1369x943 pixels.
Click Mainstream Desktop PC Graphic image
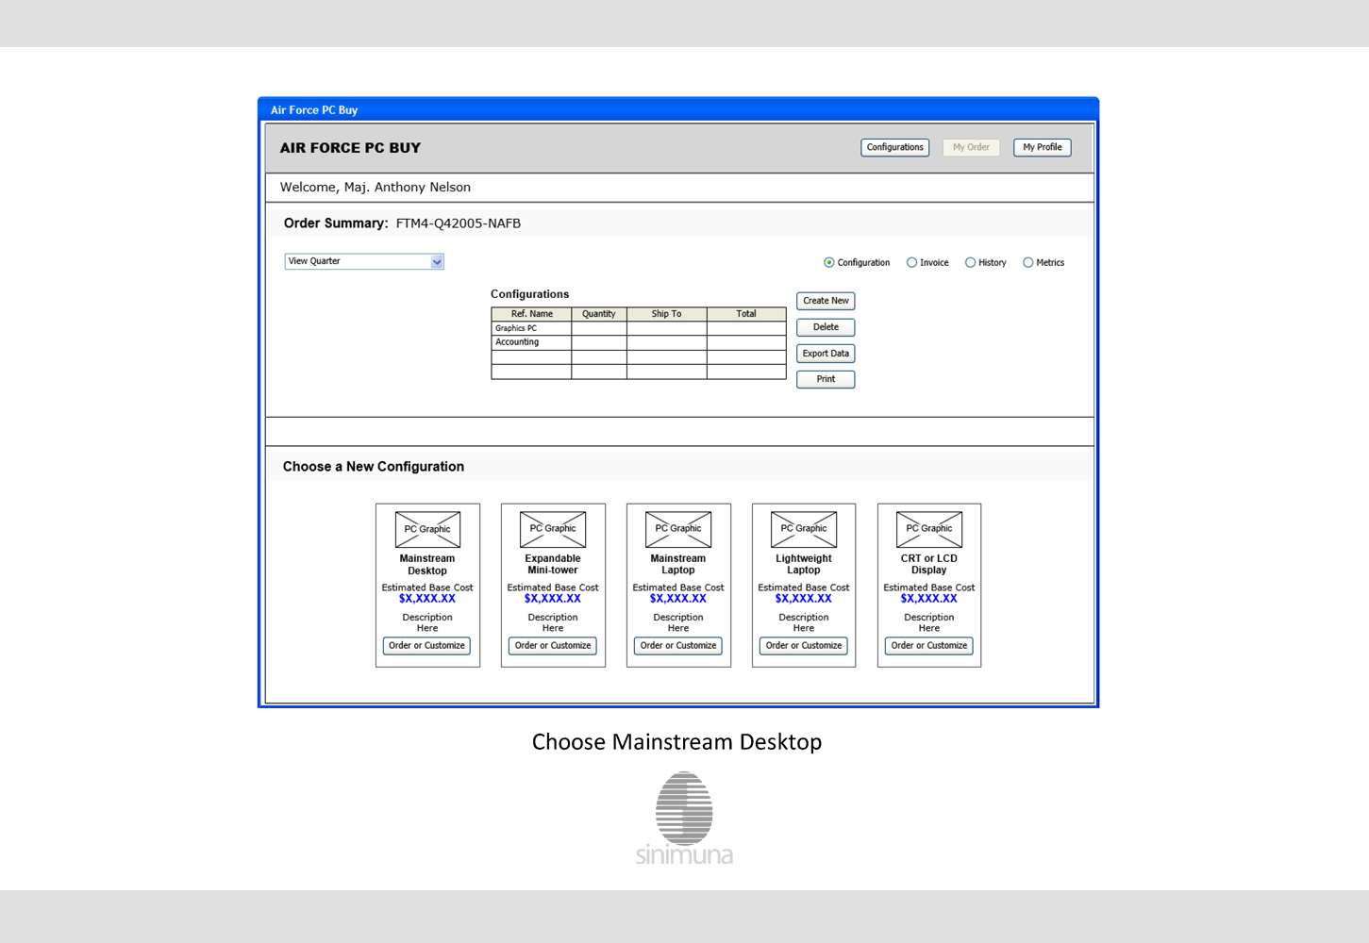click(427, 529)
